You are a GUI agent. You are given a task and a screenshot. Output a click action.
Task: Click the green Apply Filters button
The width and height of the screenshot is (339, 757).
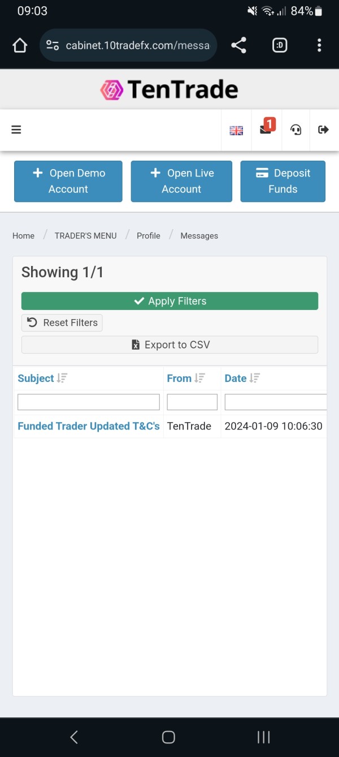(x=169, y=301)
